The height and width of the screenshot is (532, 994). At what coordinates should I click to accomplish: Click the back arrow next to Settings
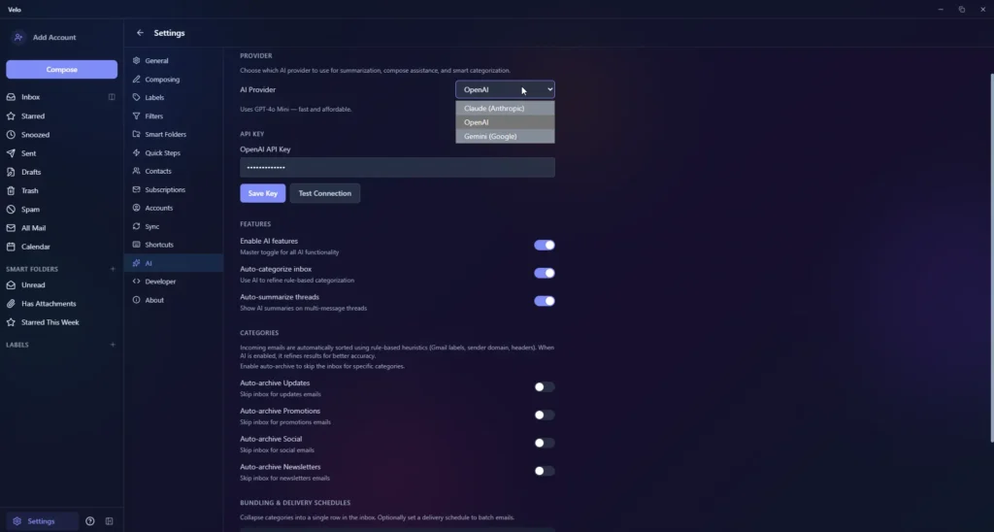pyautogui.click(x=140, y=33)
